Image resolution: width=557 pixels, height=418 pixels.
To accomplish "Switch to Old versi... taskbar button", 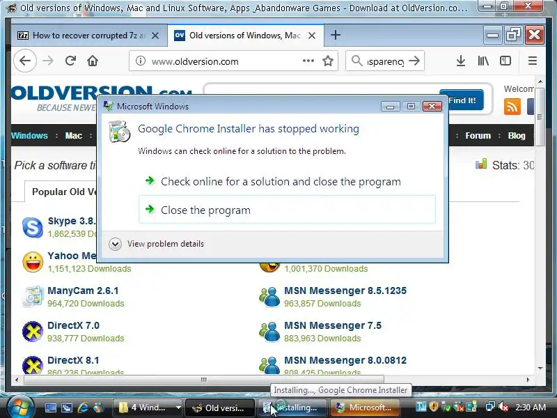I will (x=219, y=408).
